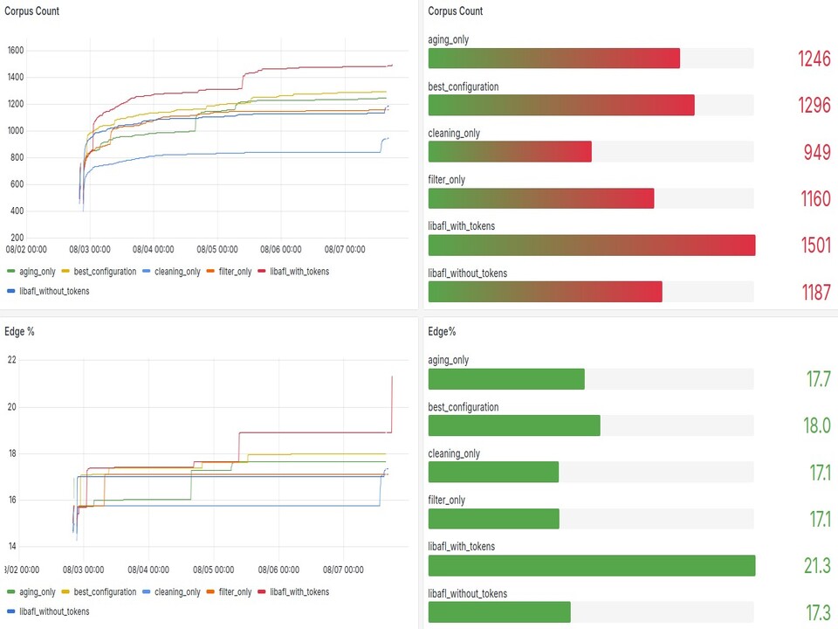The height and width of the screenshot is (629, 838).
Task: Select the 1246 aging_only value
Action: pos(814,59)
